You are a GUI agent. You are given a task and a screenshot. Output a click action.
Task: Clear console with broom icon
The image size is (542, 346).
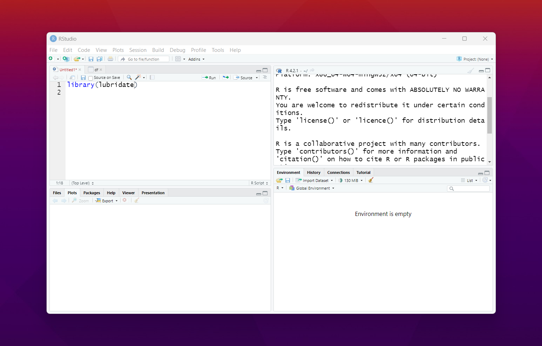click(x=471, y=70)
